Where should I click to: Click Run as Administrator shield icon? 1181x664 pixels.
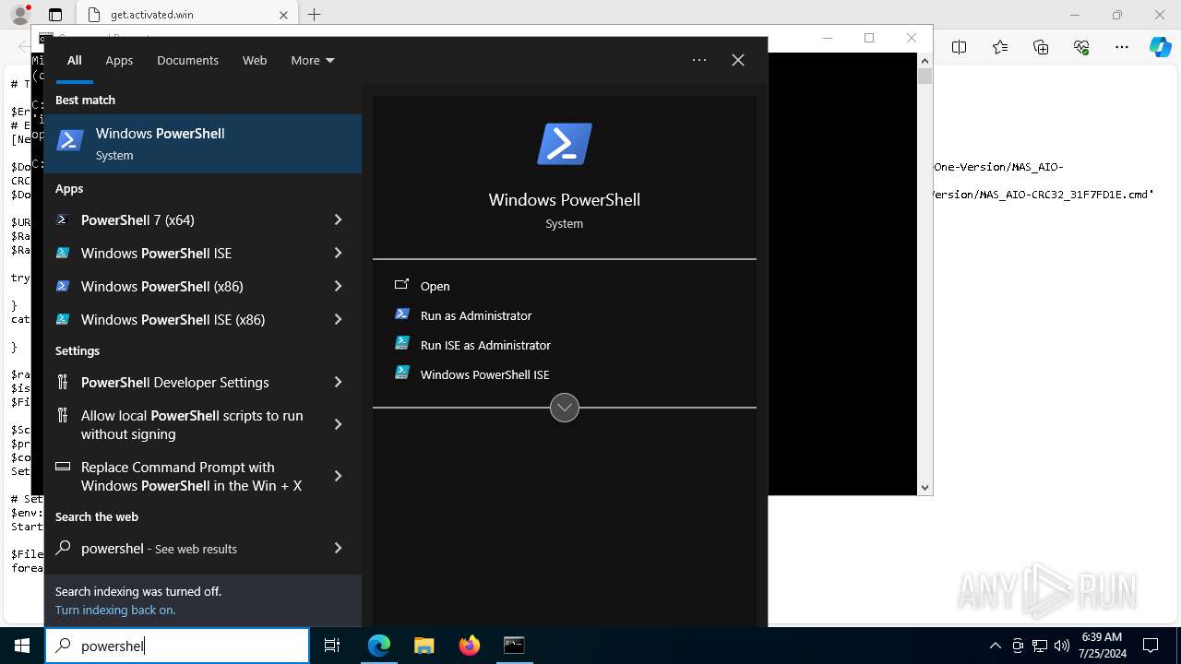401,314
